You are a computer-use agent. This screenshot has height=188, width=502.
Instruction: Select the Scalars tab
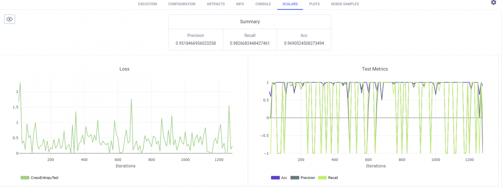(x=290, y=4)
